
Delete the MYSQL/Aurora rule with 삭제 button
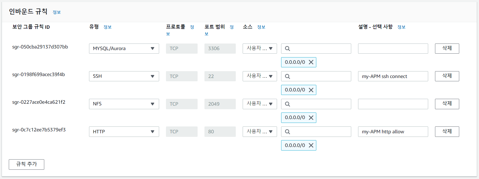click(447, 48)
